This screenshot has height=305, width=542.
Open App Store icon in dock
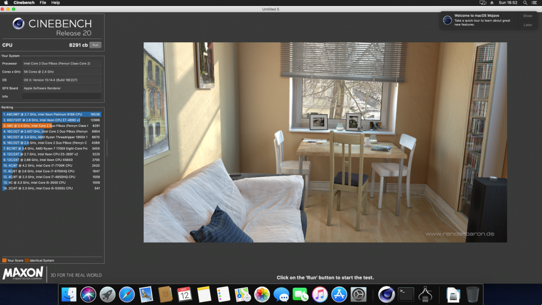pyautogui.click(x=339, y=295)
